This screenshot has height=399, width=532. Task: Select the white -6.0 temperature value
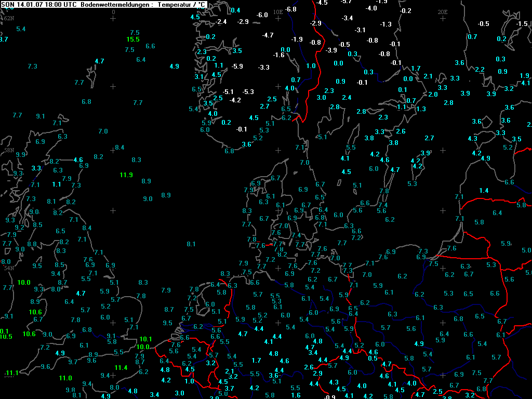click(x=262, y=15)
